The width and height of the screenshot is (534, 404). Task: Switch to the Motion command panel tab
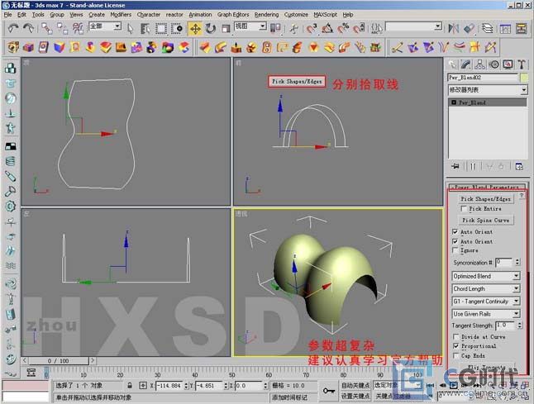click(x=493, y=64)
